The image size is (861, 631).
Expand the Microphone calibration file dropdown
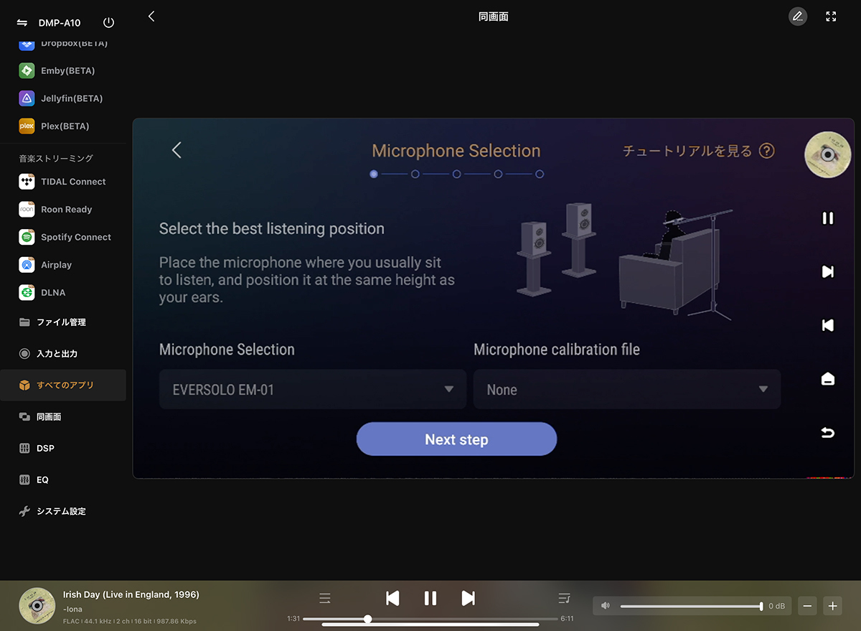tap(627, 390)
